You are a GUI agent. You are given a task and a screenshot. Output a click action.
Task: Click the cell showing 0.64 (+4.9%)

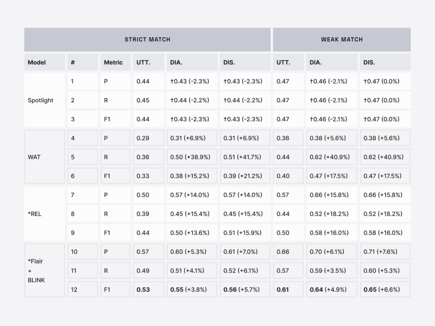point(331,289)
